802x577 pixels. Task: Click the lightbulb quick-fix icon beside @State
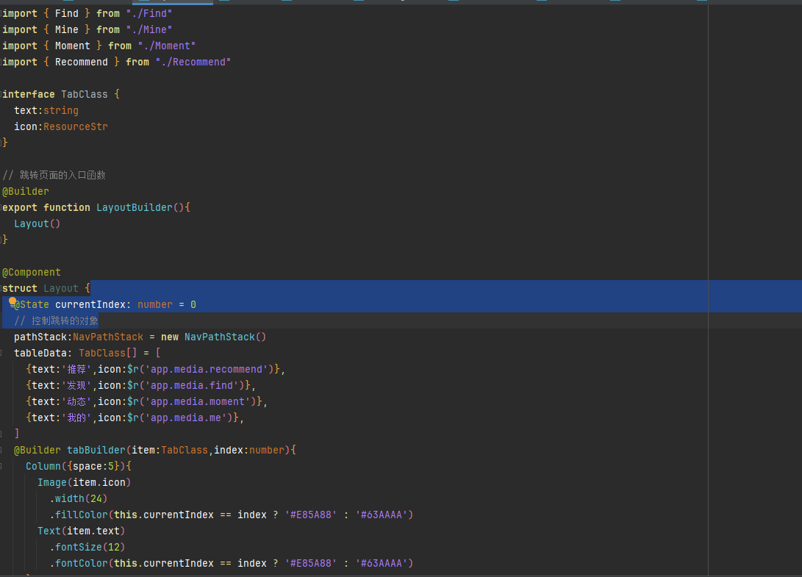coord(12,302)
